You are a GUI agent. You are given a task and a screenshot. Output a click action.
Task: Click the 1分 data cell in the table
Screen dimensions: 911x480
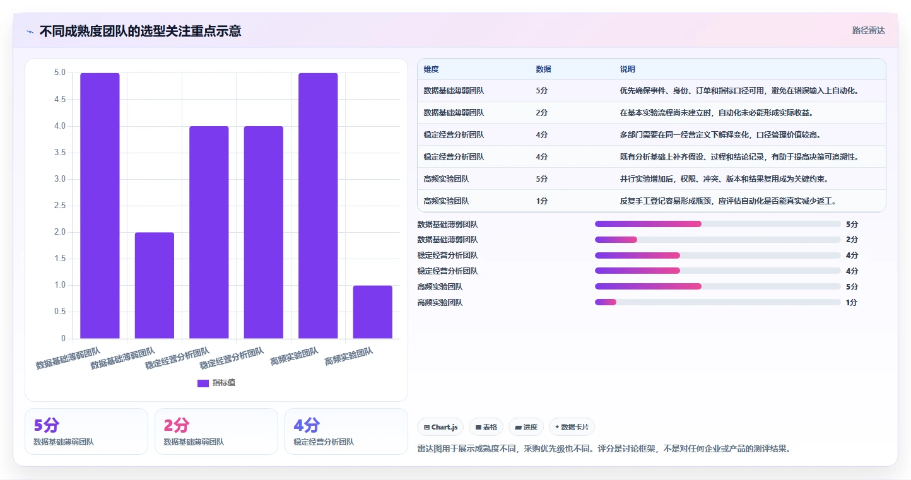pos(542,201)
